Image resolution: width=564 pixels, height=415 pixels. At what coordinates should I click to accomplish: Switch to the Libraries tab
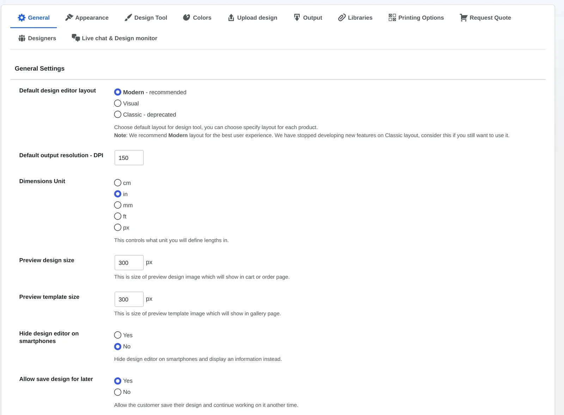coord(355,18)
